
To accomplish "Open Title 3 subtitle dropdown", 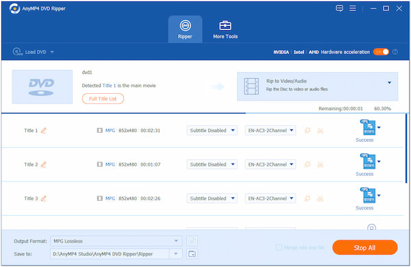I will 212,199.
